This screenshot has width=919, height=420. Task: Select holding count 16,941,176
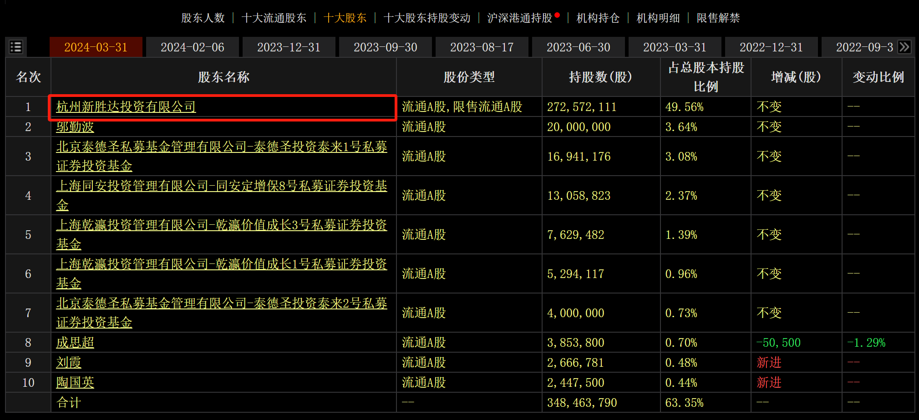(579, 157)
